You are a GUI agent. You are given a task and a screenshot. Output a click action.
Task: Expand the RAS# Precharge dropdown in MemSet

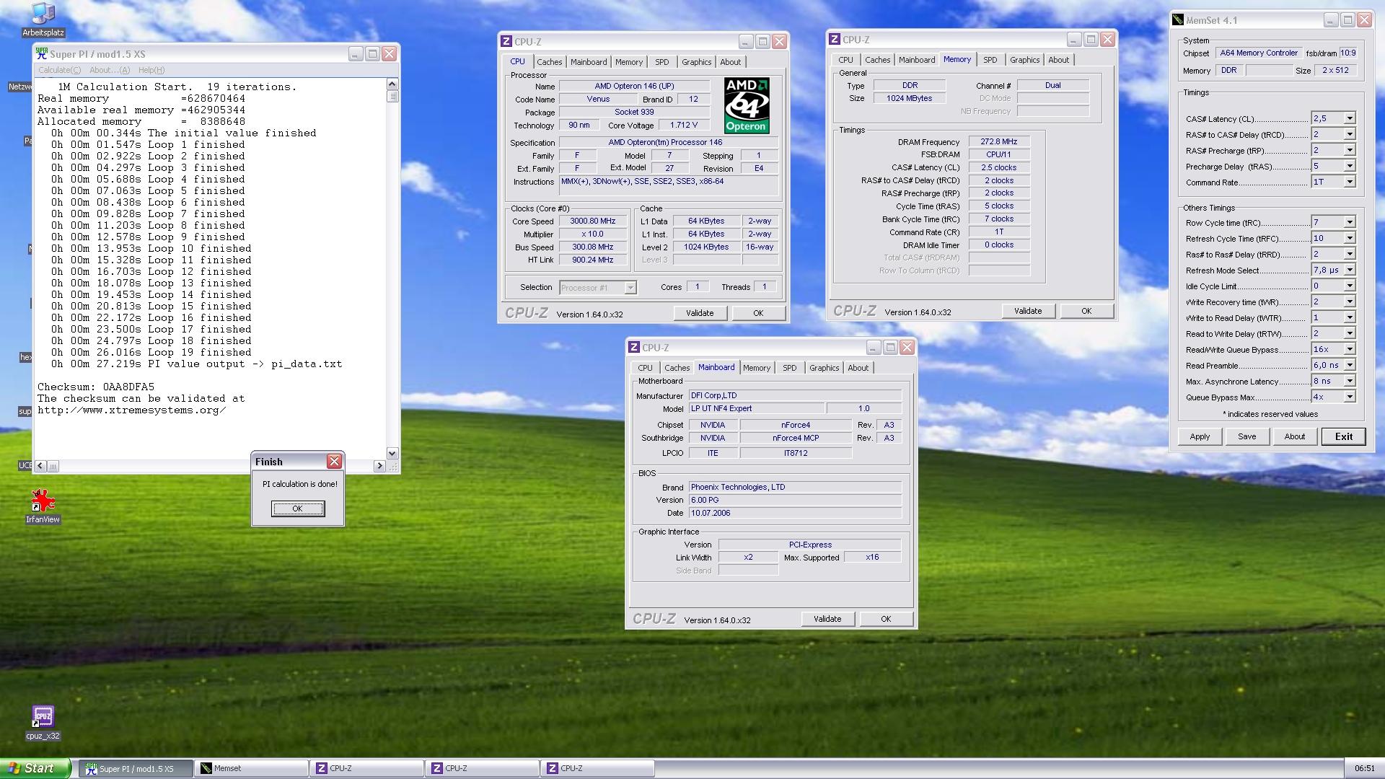pos(1349,150)
